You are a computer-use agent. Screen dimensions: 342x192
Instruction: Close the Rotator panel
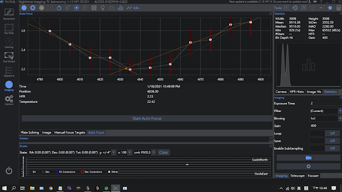tap(270, 138)
